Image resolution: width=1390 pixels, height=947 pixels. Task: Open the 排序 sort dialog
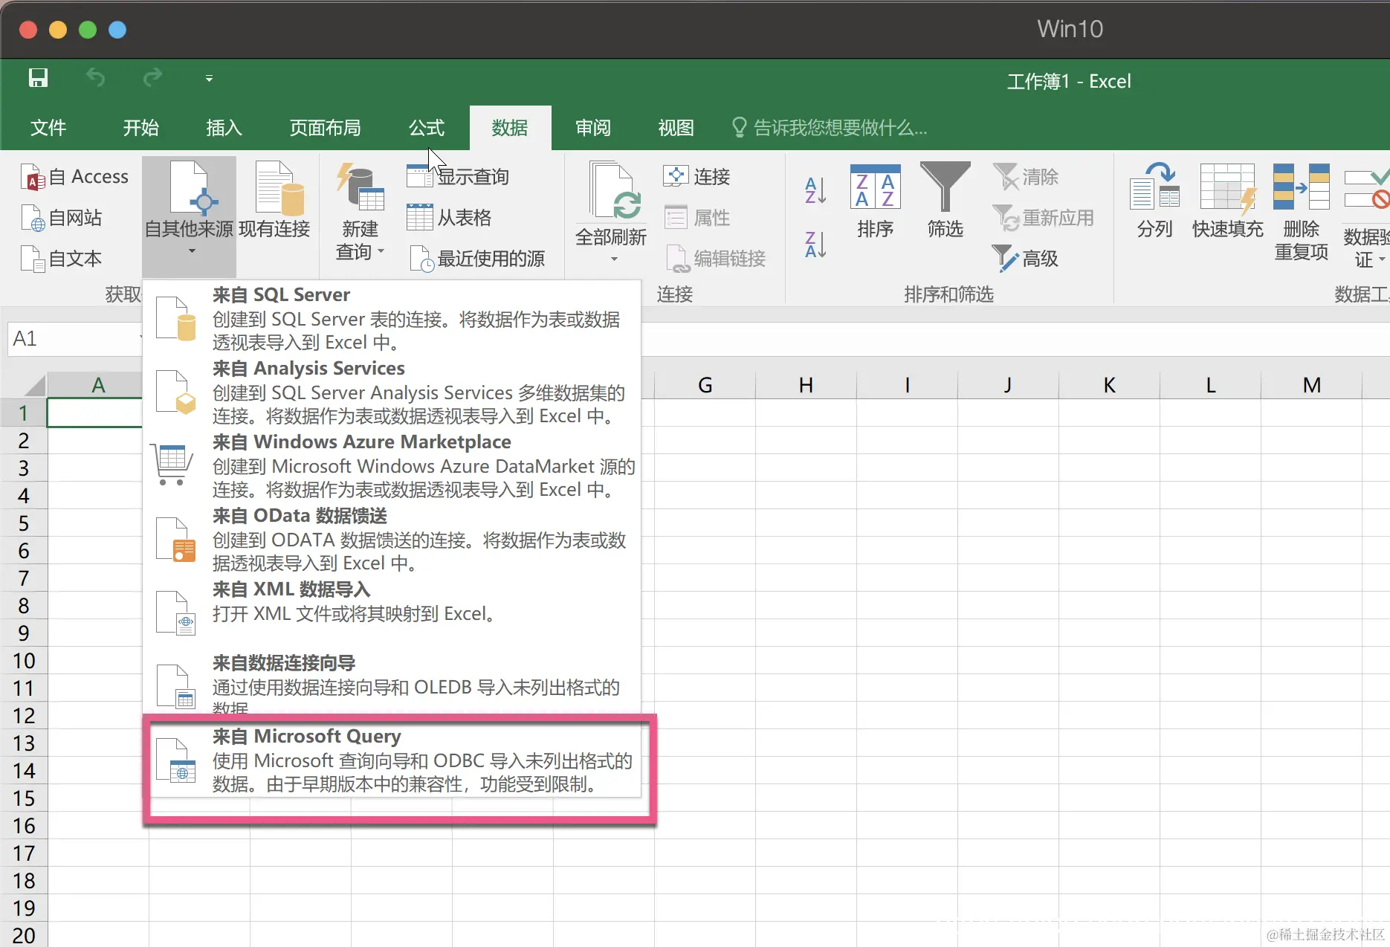[x=876, y=201]
